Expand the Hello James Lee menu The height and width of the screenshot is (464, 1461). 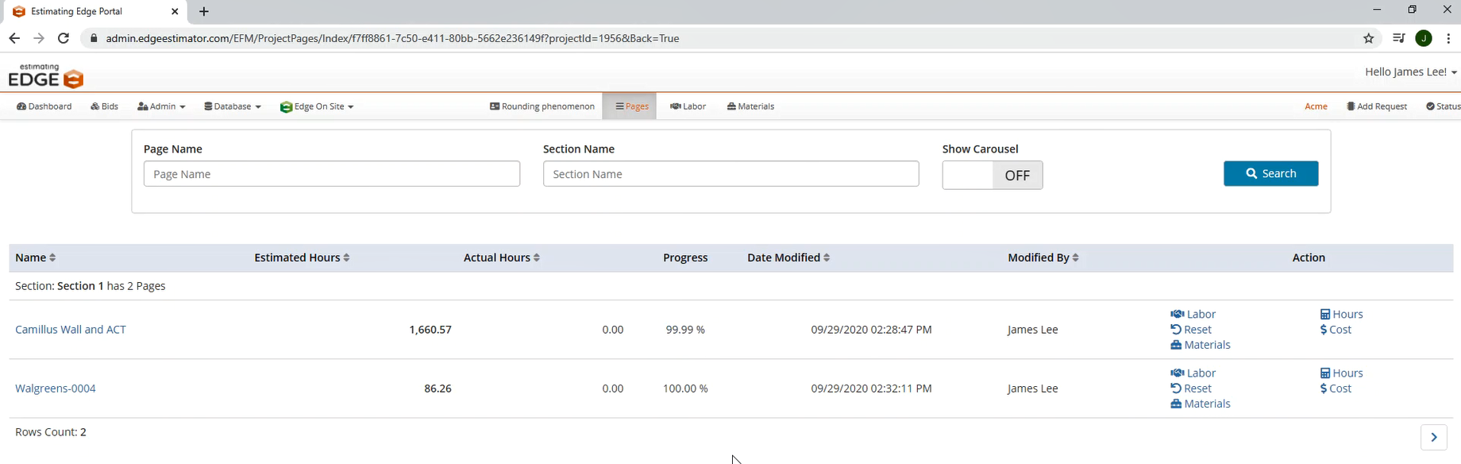point(1410,72)
